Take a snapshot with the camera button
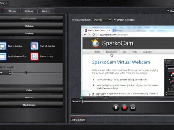Image resolution: width=174 pixels, height=130 pixels. tap(133, 107)
